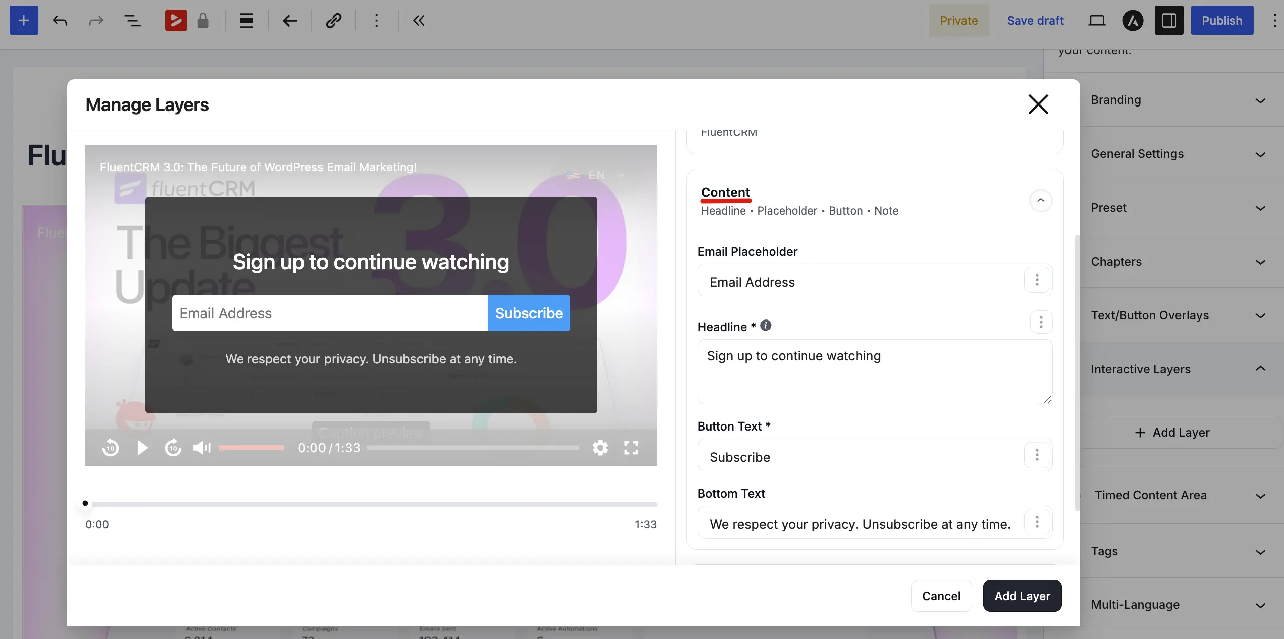Undo the last editor change
This screenshot has height=639, width=1284.
point(60,21)
